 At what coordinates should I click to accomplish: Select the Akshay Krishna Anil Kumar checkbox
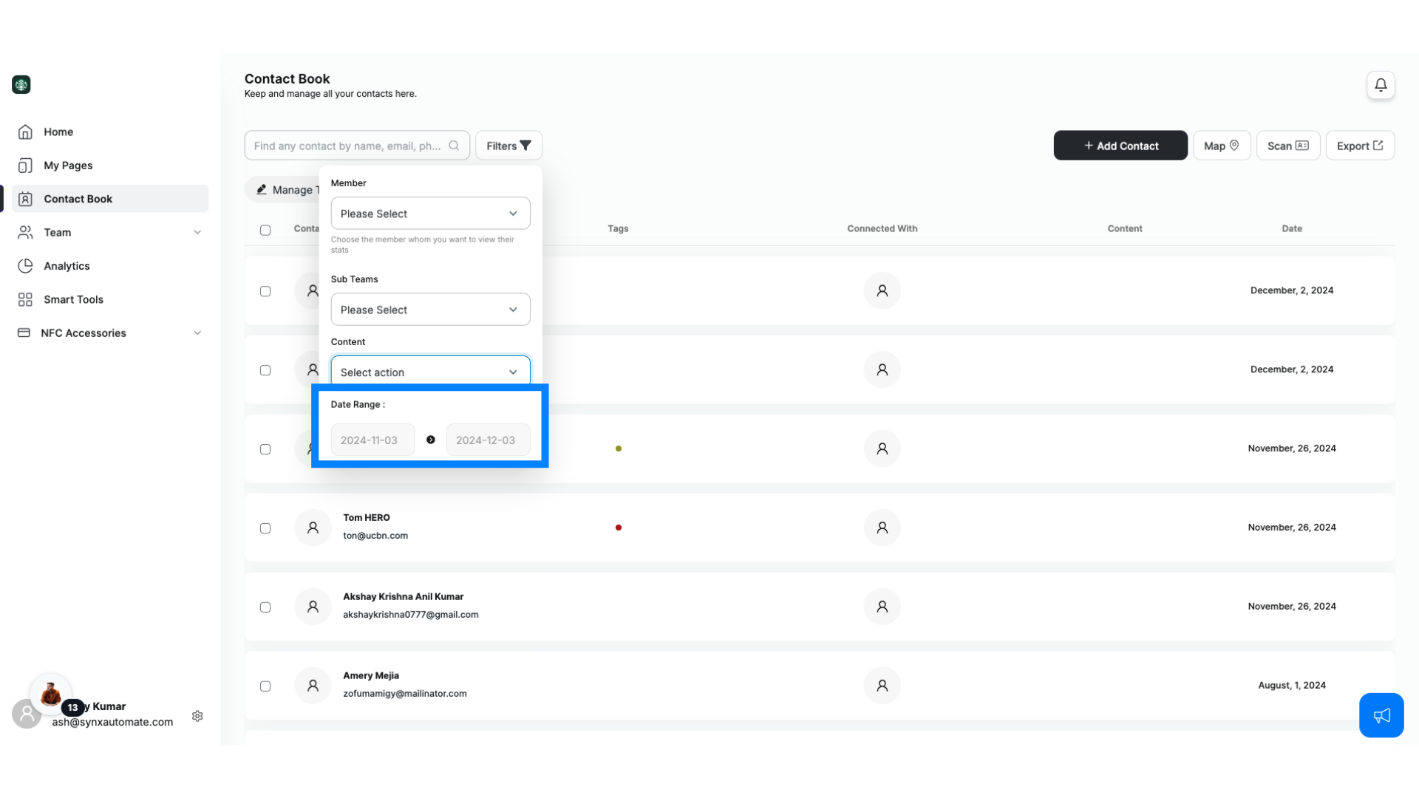pyautogui.click(x=265, y=607)
